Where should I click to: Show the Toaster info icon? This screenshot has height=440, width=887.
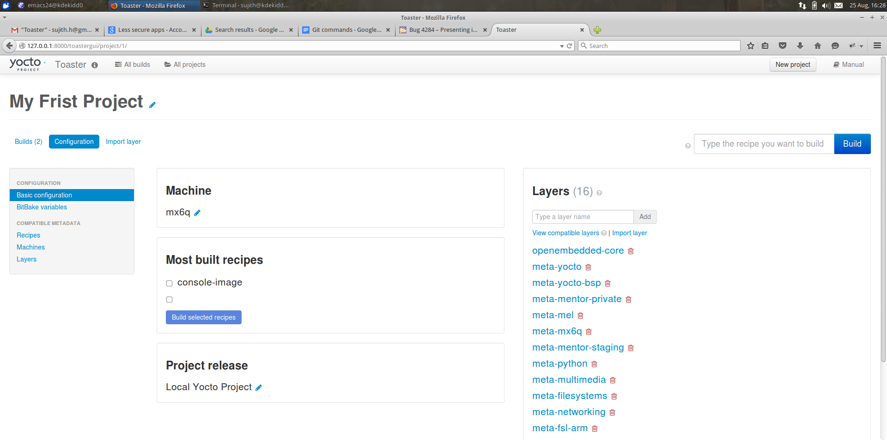95,65
